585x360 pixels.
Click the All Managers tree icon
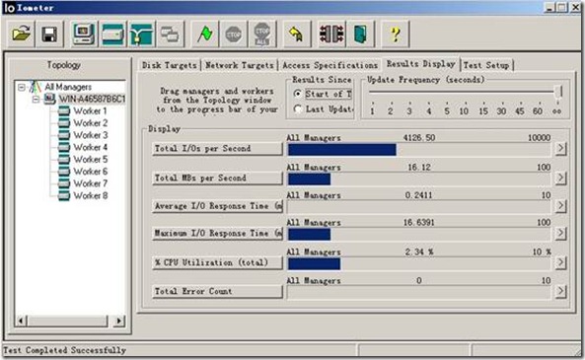[36, 87]
